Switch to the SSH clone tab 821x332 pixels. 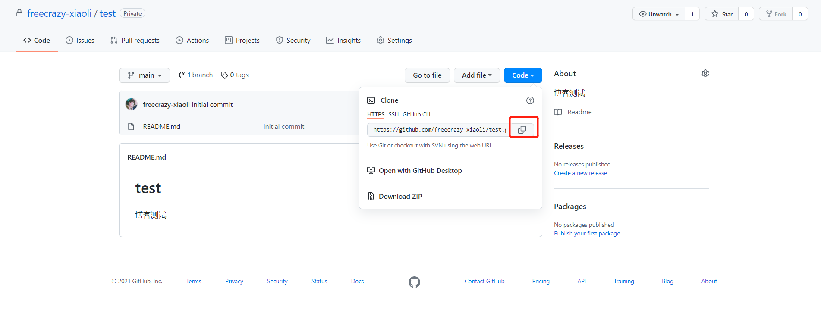(393, 115)
